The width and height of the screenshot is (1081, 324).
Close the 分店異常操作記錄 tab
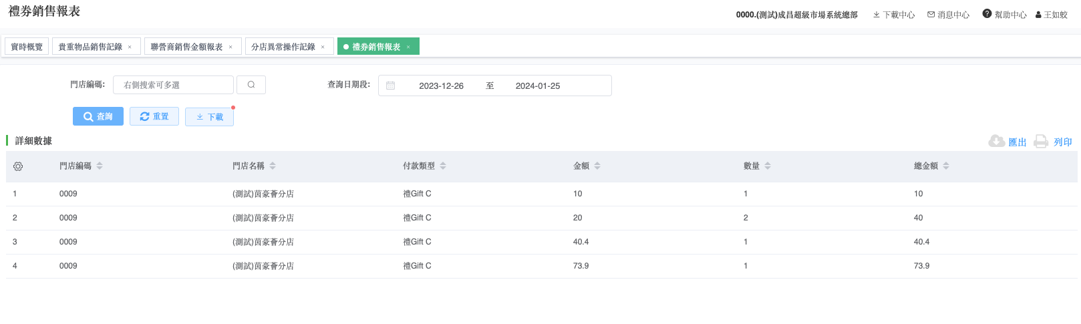tap(323, 47)
